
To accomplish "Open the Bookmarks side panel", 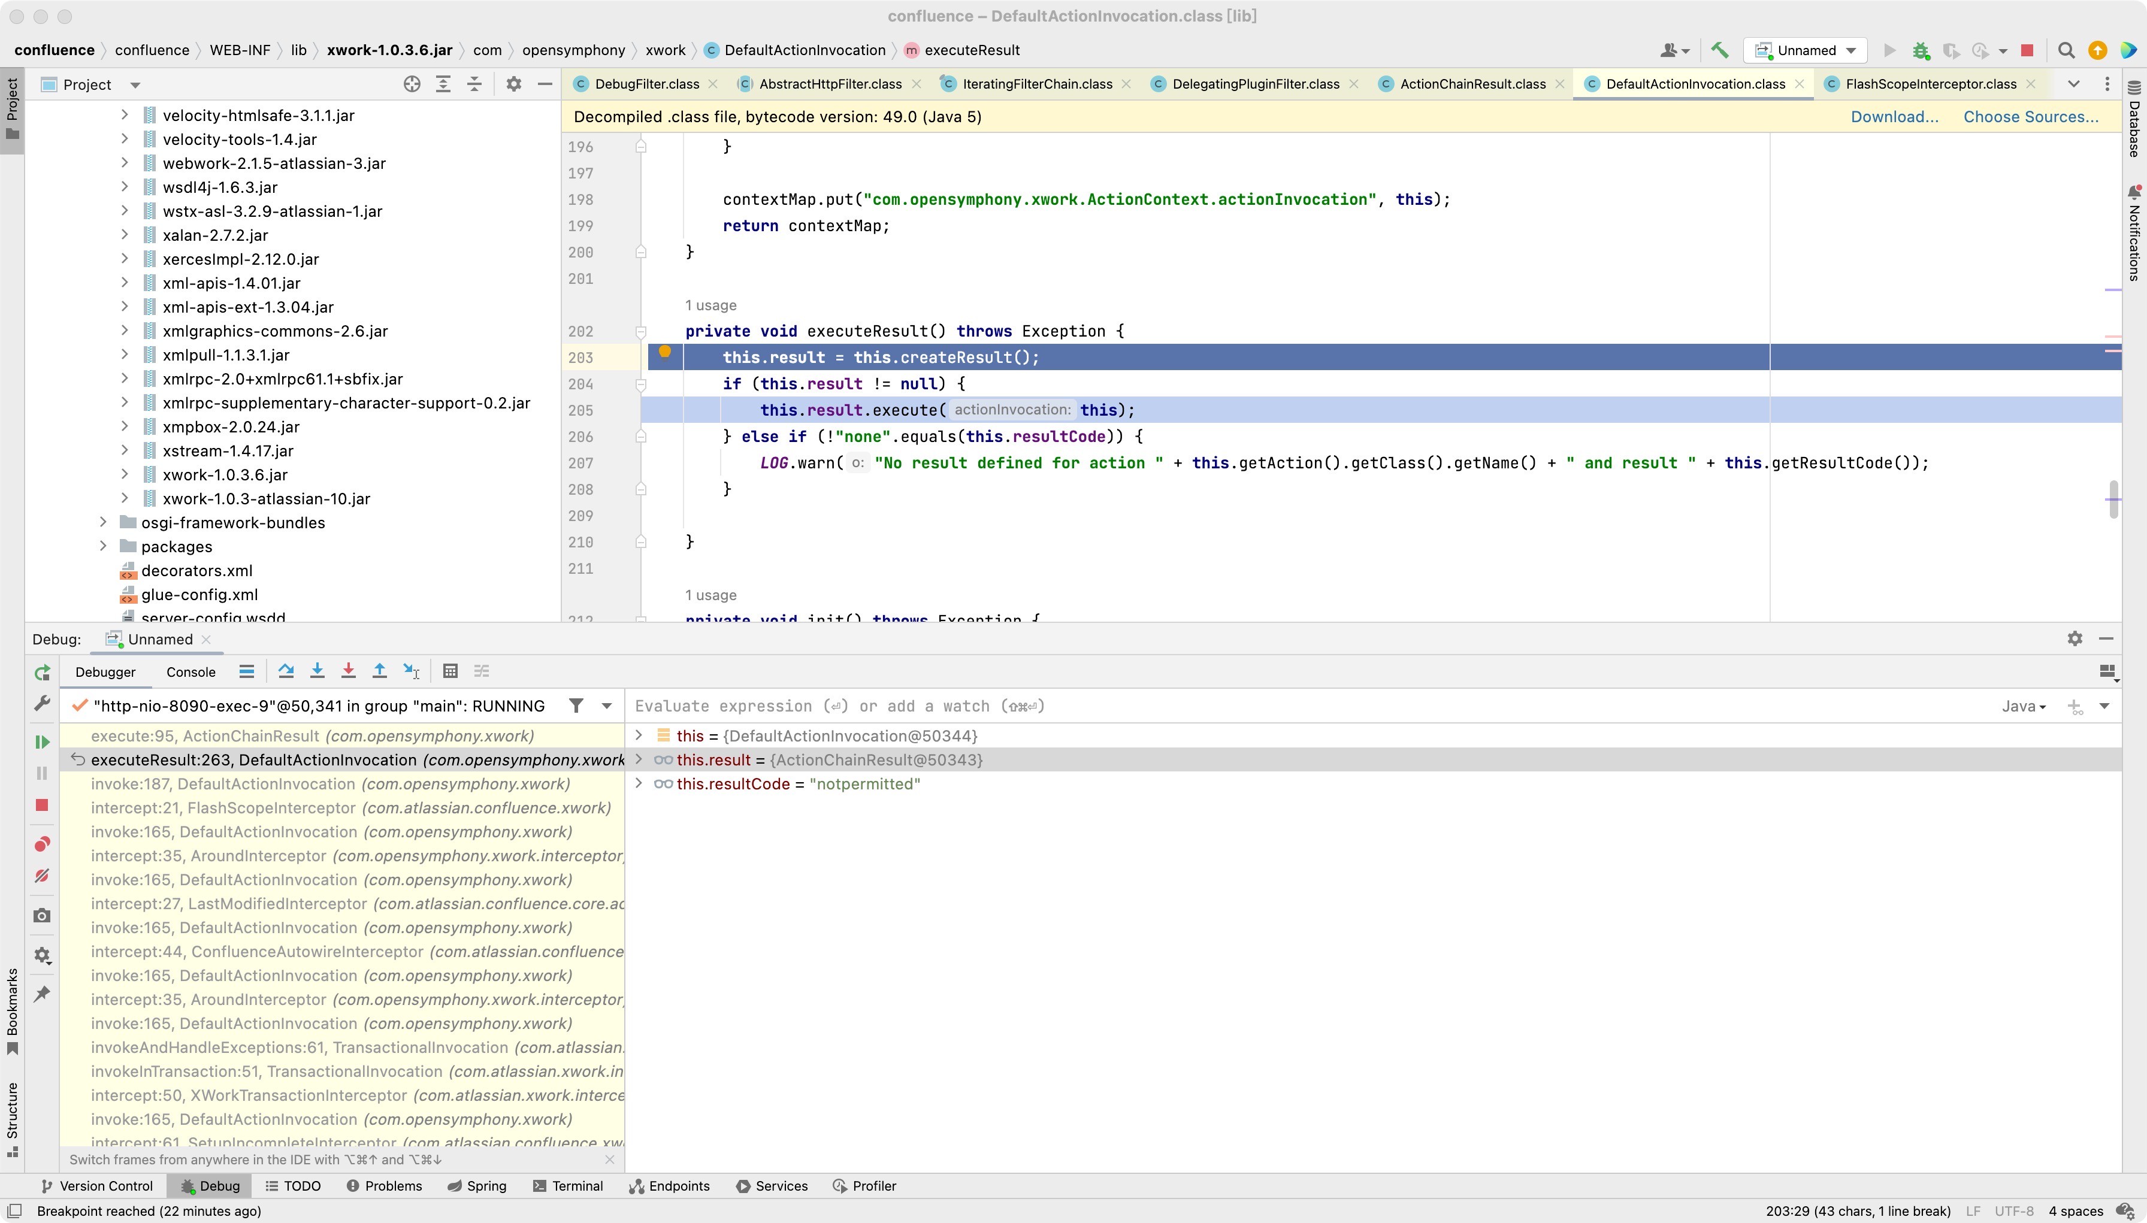I will [x=12, y=1012].
